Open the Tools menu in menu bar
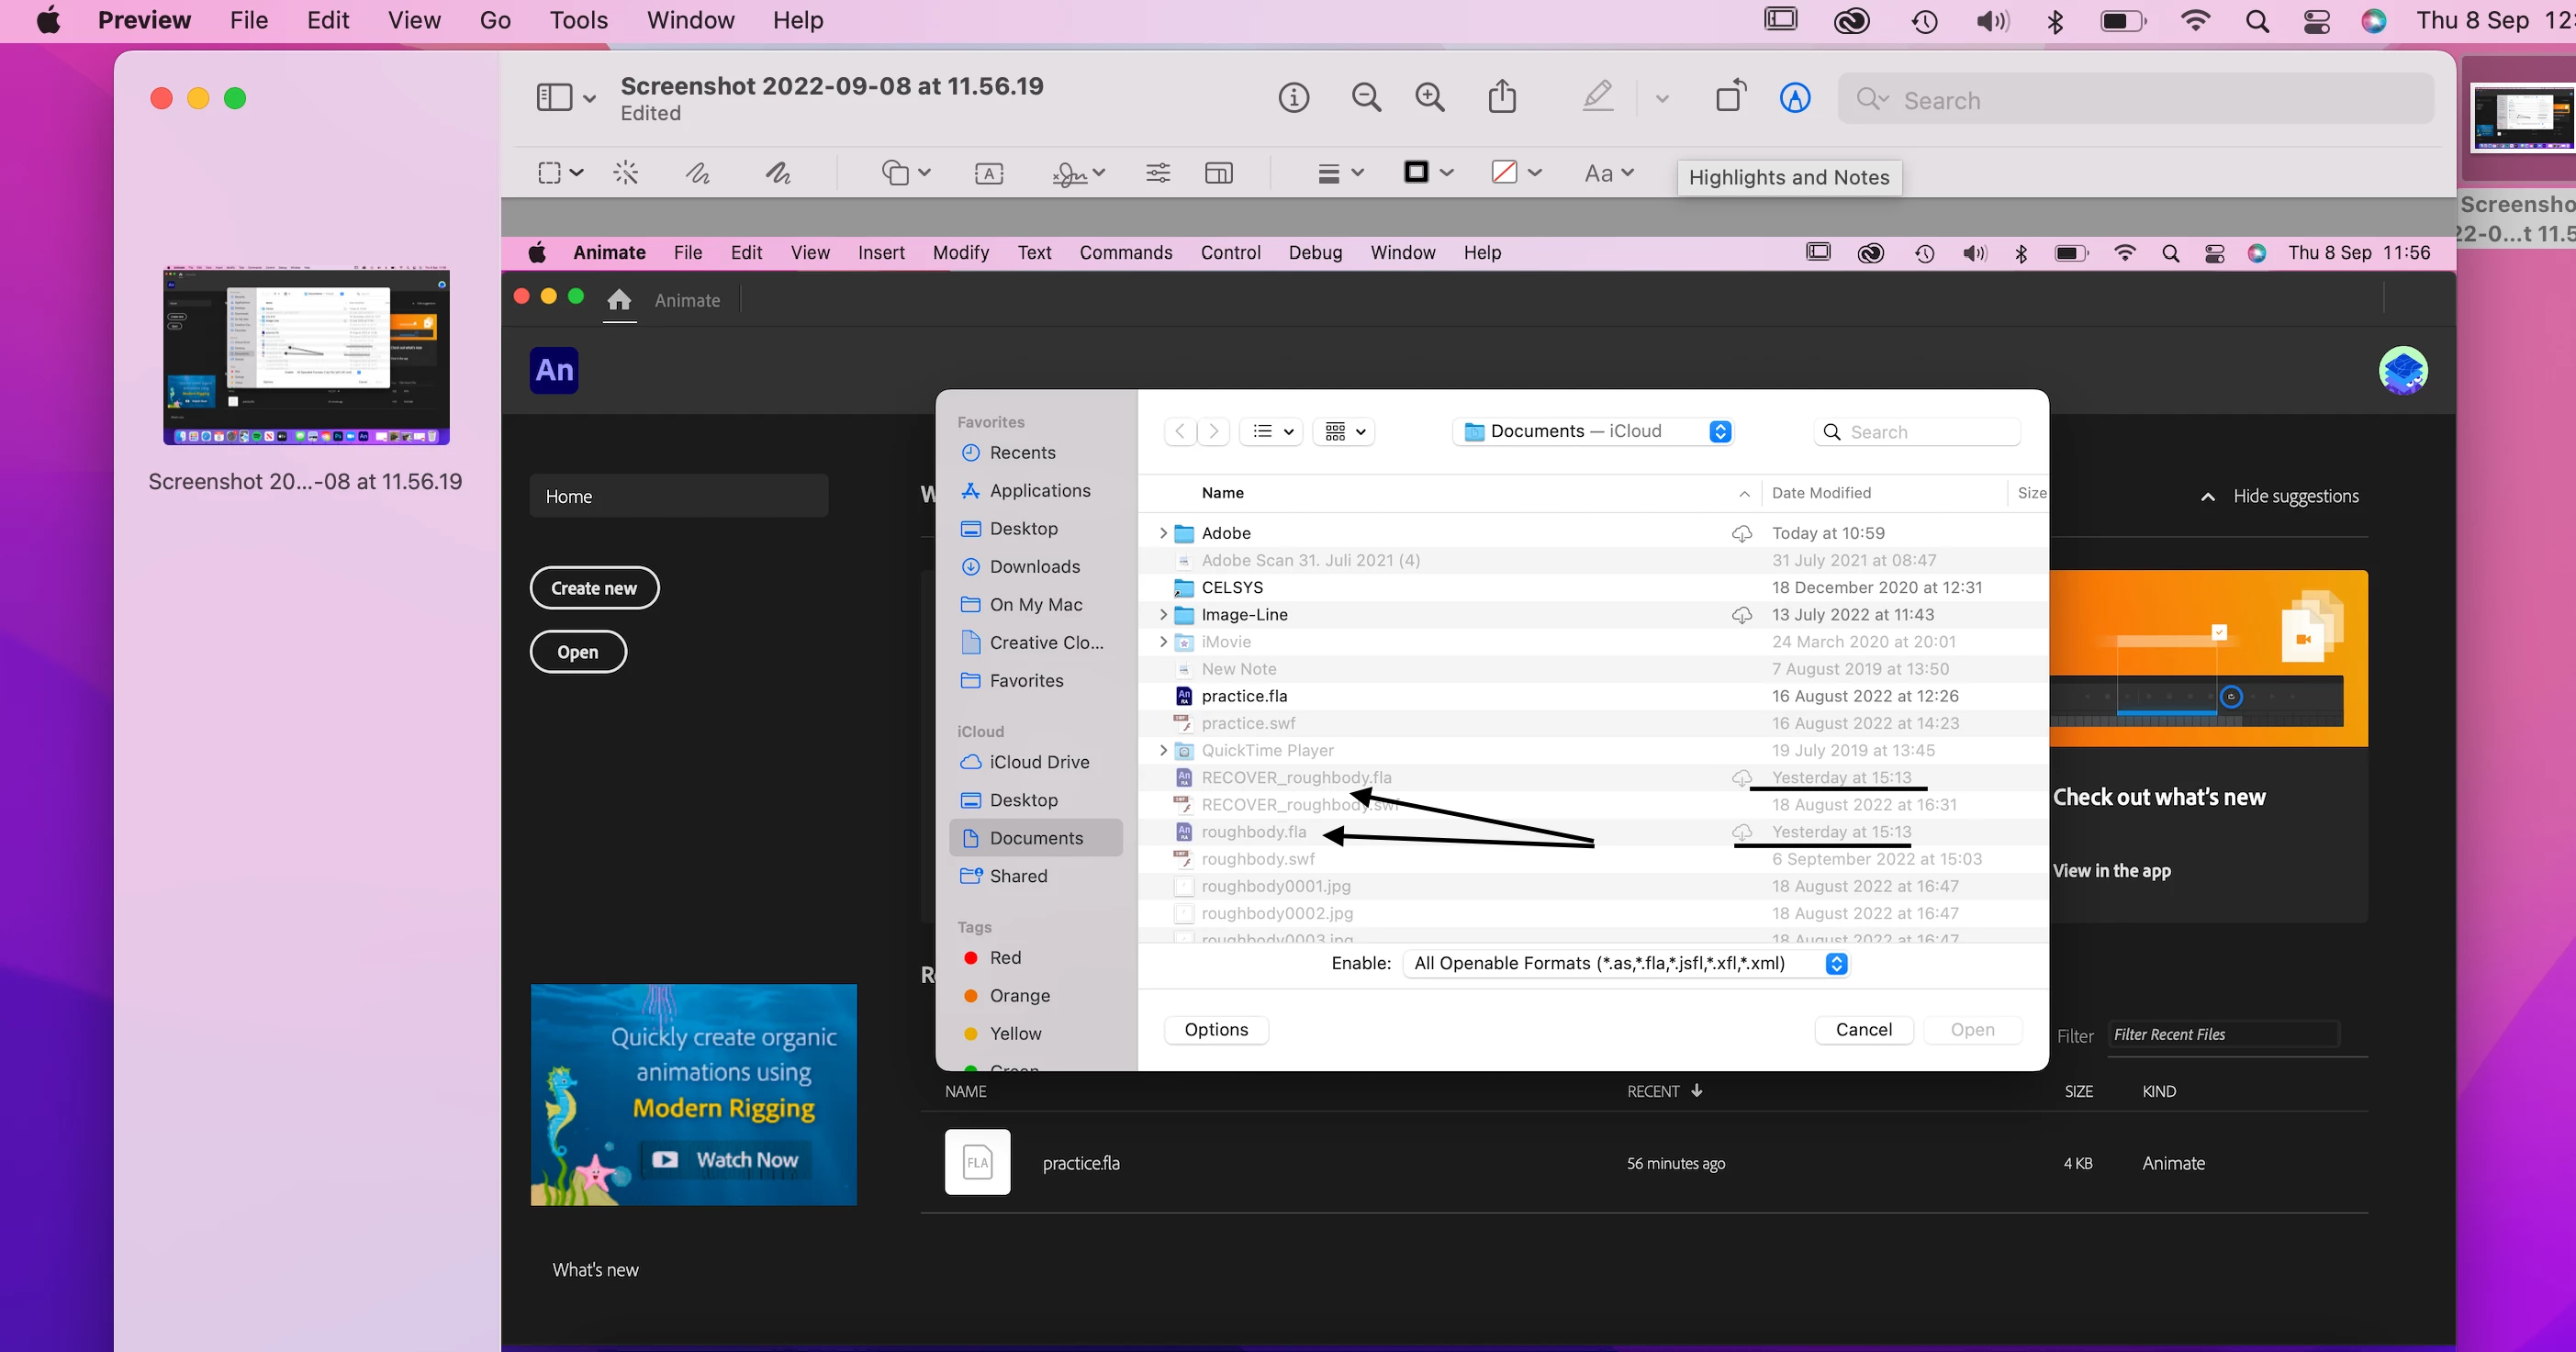Viewport: 2576px width, 1352px height. [578, 20]
